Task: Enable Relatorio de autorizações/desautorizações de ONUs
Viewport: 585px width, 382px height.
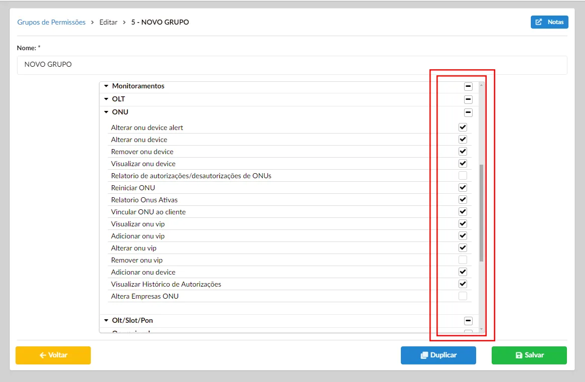Action: 463,176
